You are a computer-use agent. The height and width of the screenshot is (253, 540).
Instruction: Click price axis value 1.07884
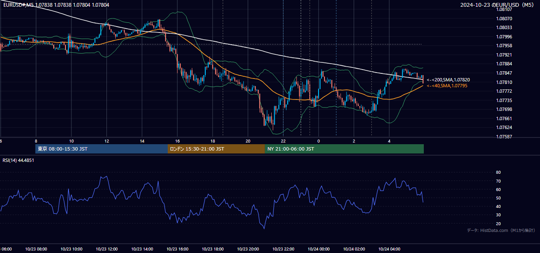[x=505, y=64]
